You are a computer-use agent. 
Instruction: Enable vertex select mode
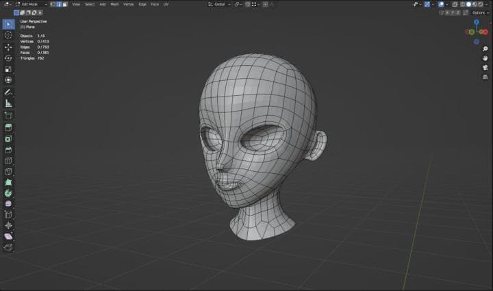[53, 4]
